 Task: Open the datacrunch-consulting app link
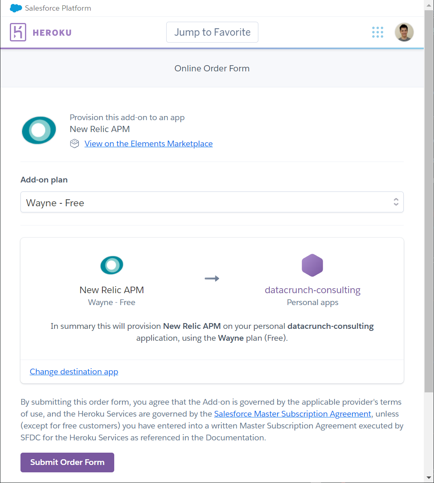312,290
